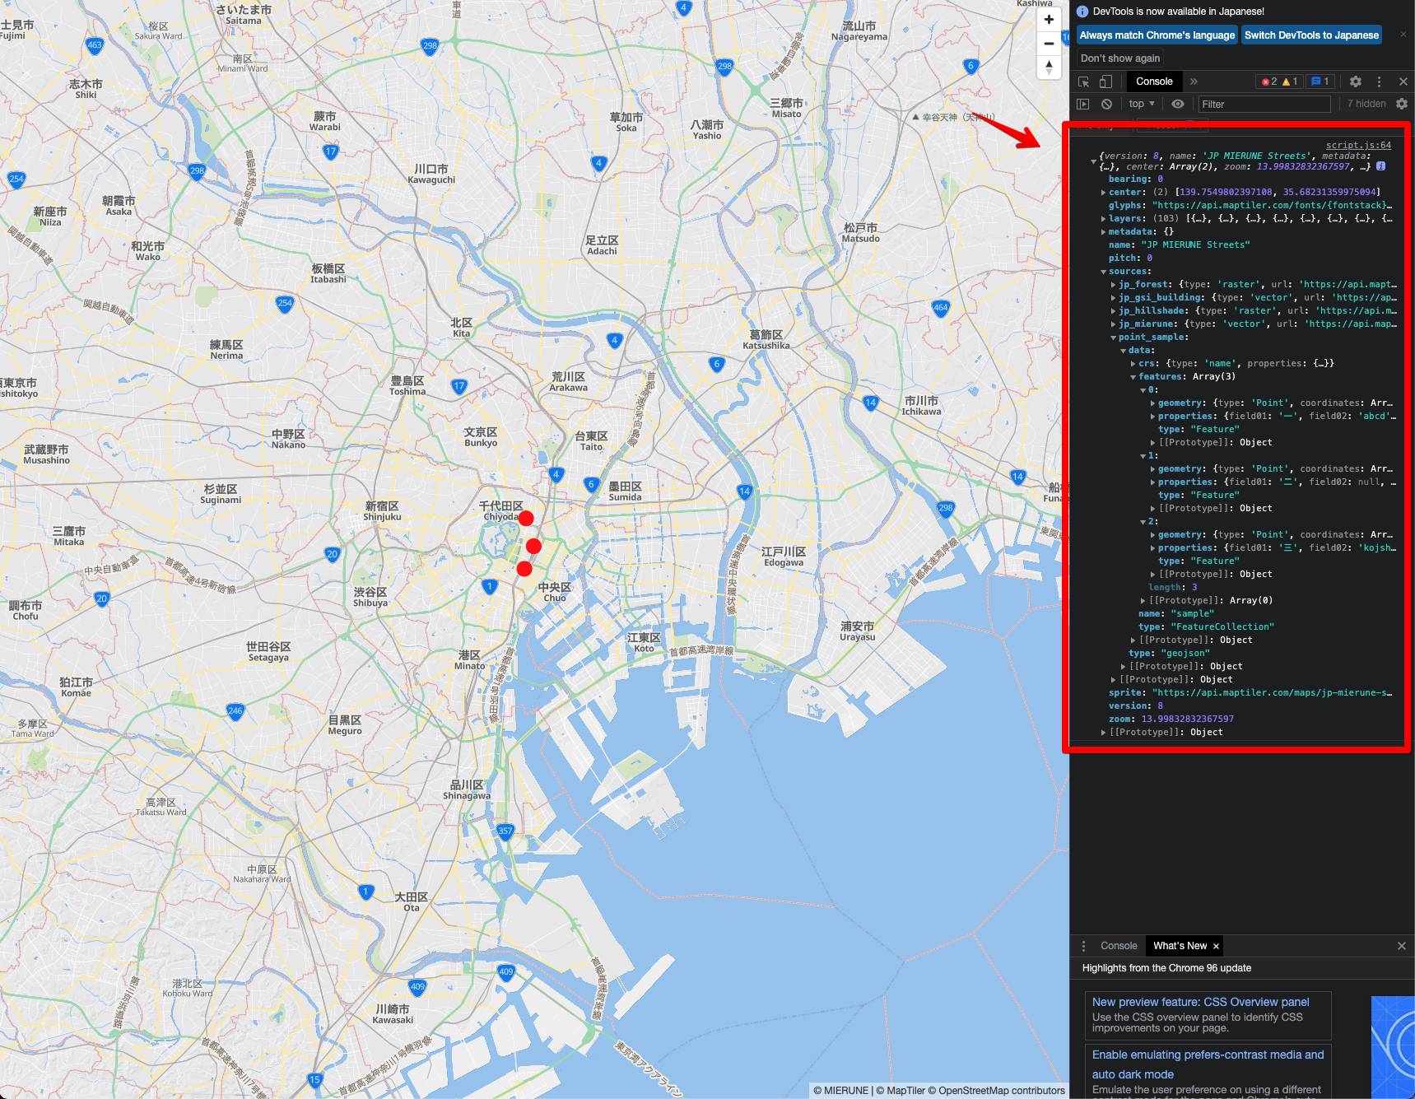Open Enable emulating prefers-contrast media link
Screen dimensions: 1415x1099
coord(1208,1064)
